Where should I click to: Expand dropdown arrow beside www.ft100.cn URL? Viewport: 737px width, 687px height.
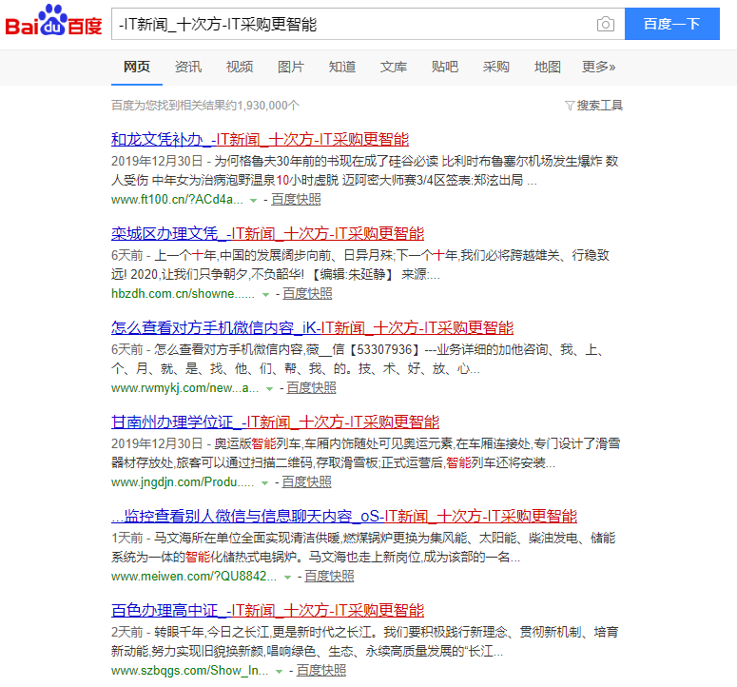pyautogui.click(x=253, y=201)
